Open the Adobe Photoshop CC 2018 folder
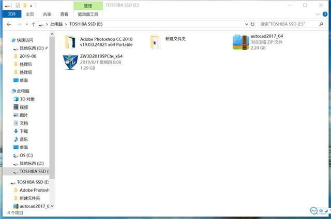Viewport: 331px width, 219px height. coord(70,42)
